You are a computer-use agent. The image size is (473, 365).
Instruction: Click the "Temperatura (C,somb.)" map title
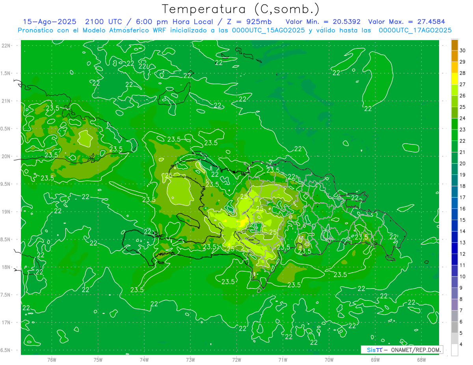pos(240,9)
